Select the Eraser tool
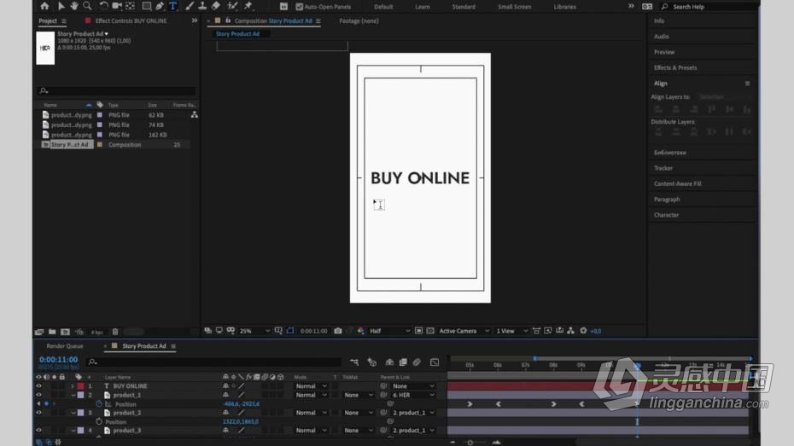This screenshot has height=446, width=794. pyautogui.click(x=216, y=6)
